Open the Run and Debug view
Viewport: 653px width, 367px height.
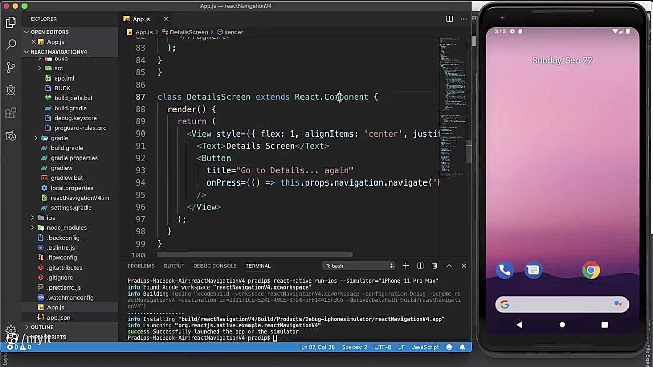(11, 90)
